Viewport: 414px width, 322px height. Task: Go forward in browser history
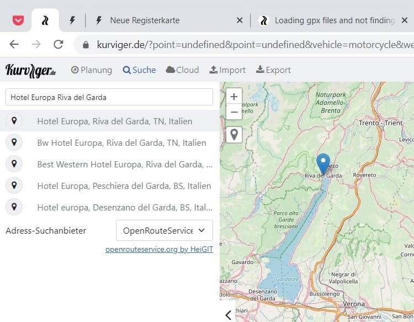pyautogui.click(x=36, y=44)
